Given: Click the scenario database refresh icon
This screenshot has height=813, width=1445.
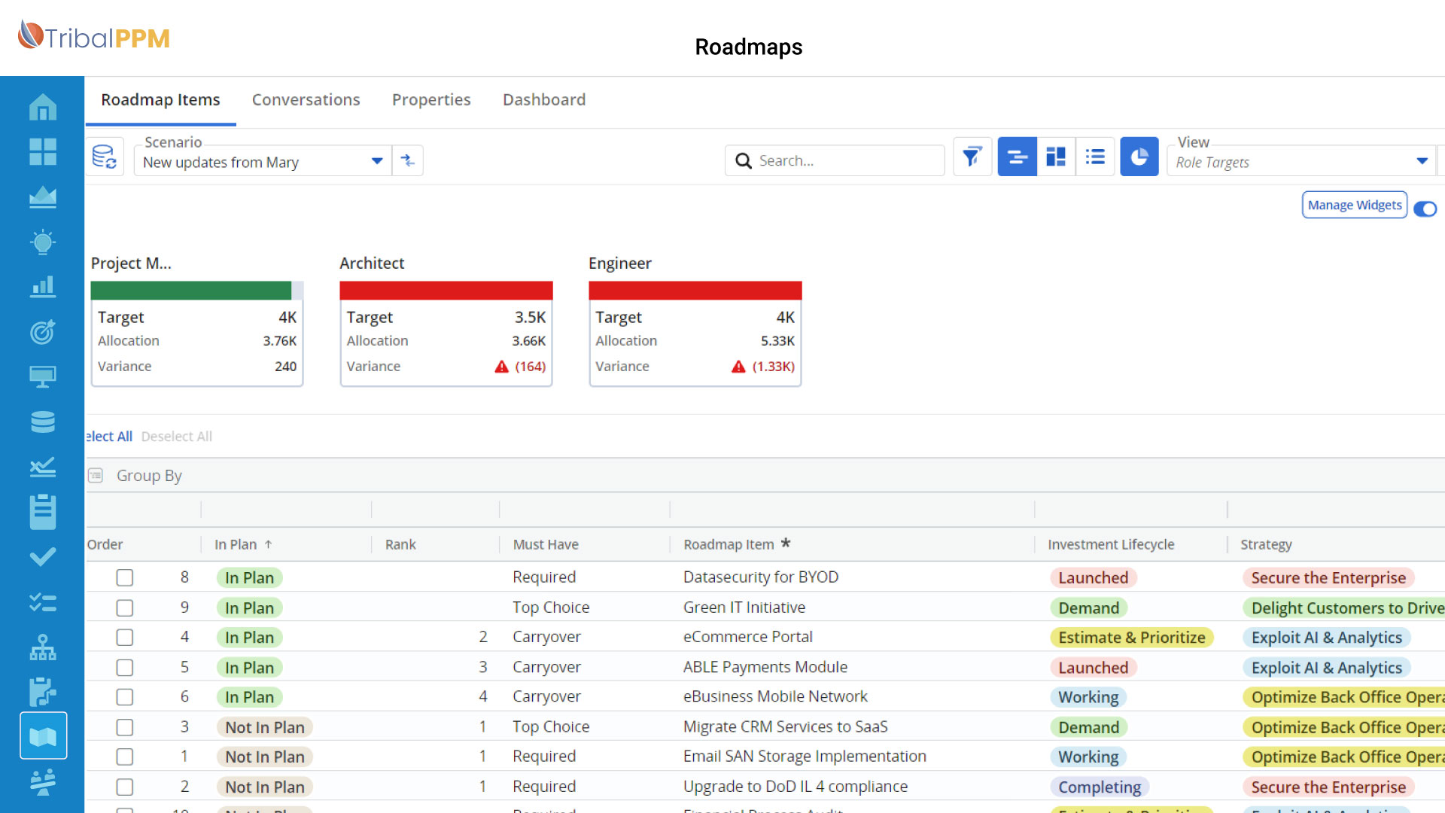Looking at the screenshot, I should coord(104,157).
